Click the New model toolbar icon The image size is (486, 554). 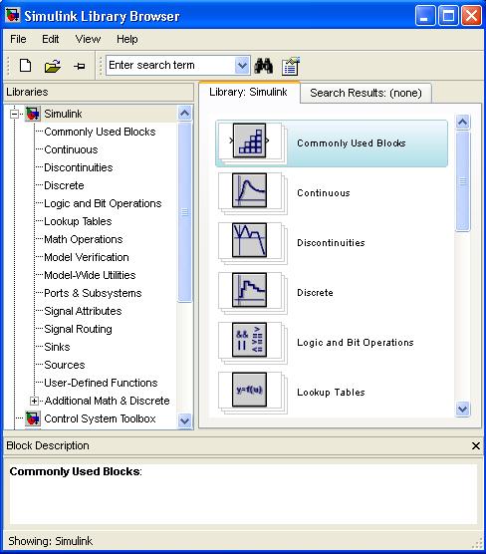pyautogui.click(x=25, y=66)
